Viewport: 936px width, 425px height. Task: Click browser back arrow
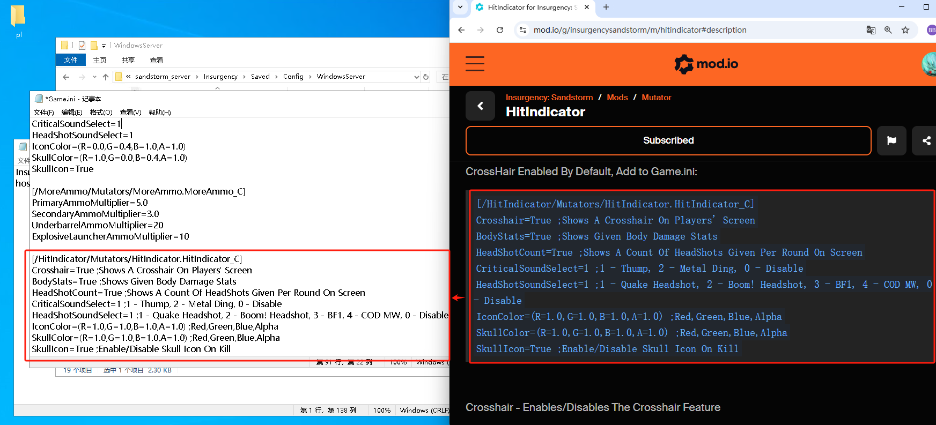(x=461, y=30)
